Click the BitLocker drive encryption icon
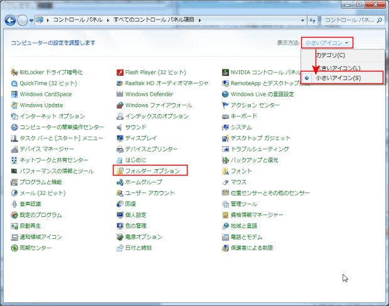Image resolution: width=389 pixels, height=306 pixels. point(14,72)
